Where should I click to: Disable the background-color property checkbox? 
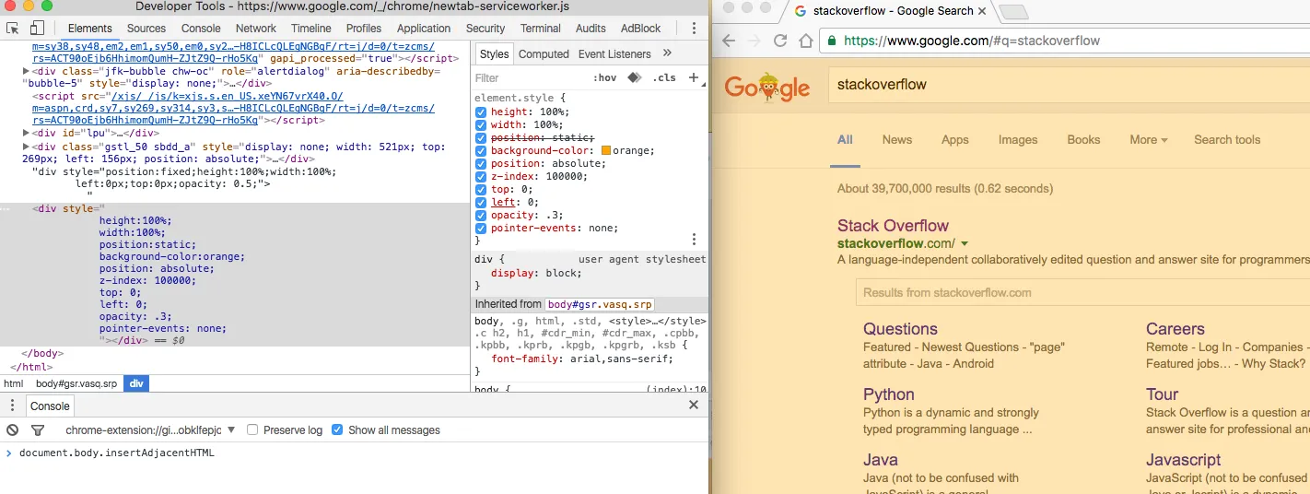[x=481, y=151]
